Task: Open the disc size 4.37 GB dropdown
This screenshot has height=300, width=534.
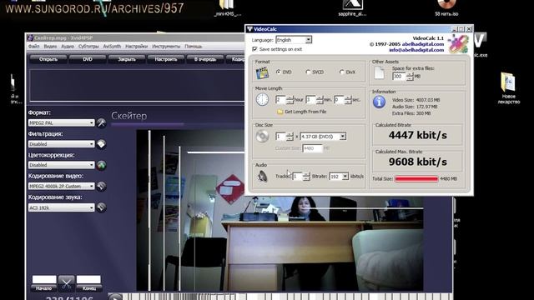Action: click(x=343, y=137)
